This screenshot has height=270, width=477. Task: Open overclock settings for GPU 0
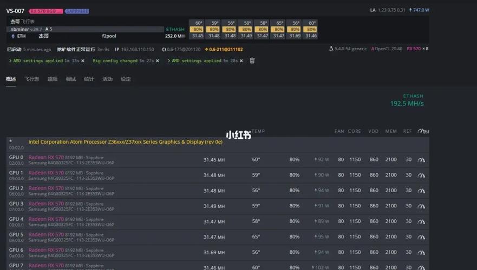click(x=421, y=160)
